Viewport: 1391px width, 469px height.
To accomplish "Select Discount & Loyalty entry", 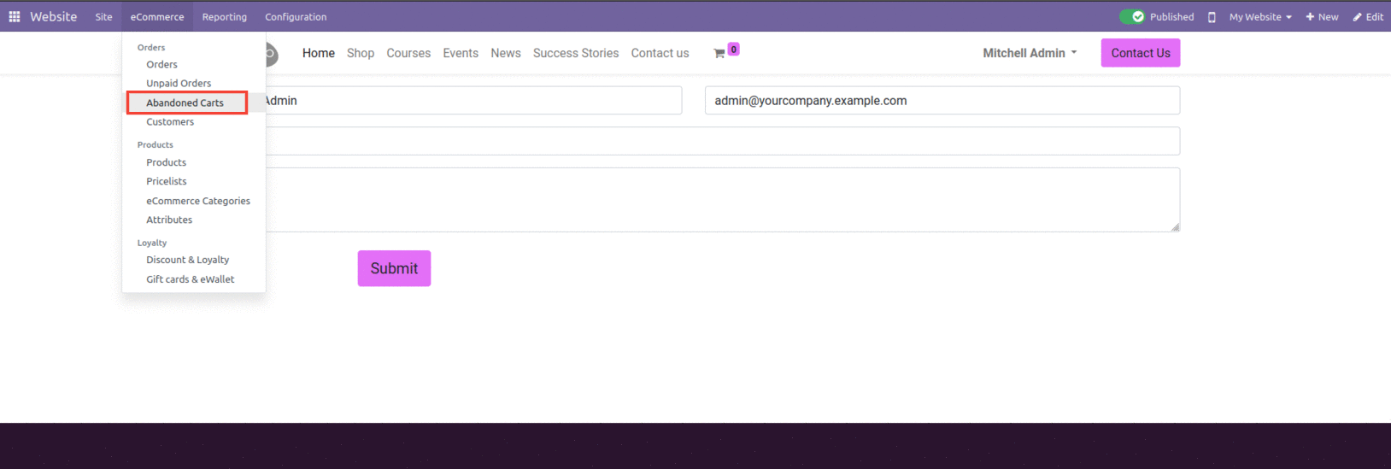I will point(187,260).
